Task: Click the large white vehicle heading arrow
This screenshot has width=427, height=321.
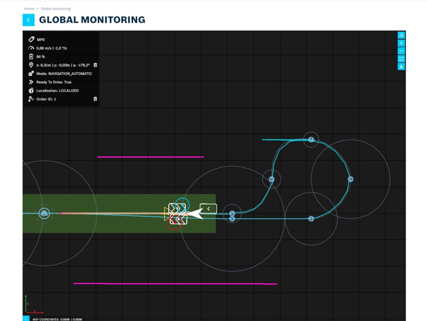Action: [x=196, y=214]
